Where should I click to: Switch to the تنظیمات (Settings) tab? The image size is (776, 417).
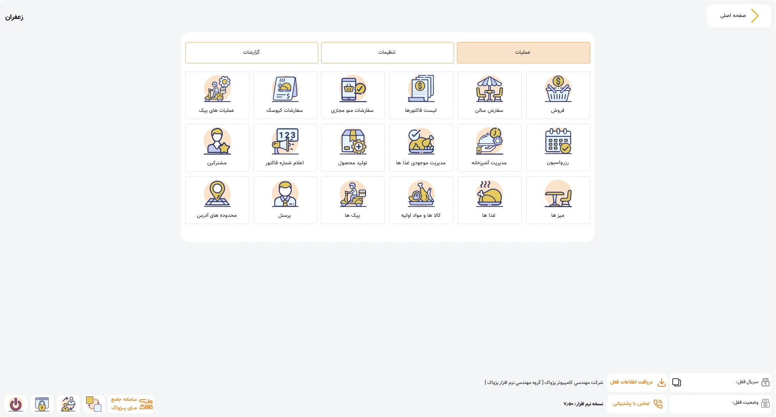coord(387,52)
